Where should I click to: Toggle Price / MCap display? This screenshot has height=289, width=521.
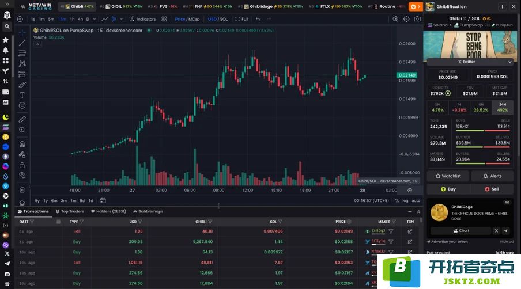(x=187, y=19)
